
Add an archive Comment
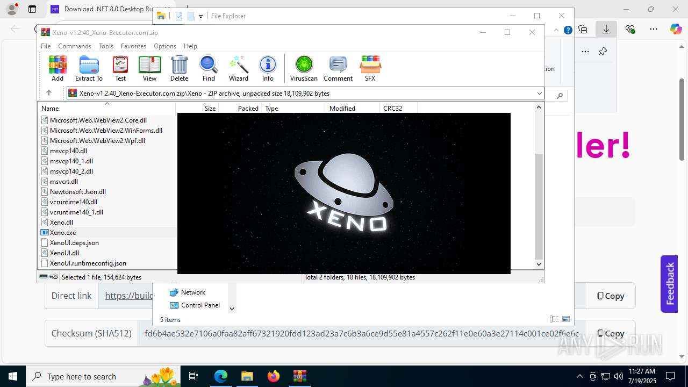[x=338, y=68]
